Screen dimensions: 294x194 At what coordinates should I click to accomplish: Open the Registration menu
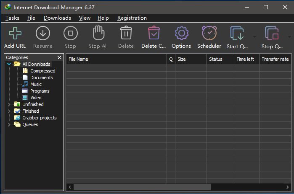tap(132, 18)
